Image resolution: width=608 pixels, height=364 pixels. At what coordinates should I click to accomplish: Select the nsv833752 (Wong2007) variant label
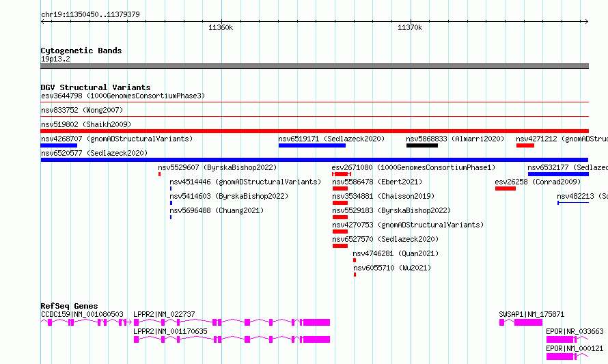82,110
